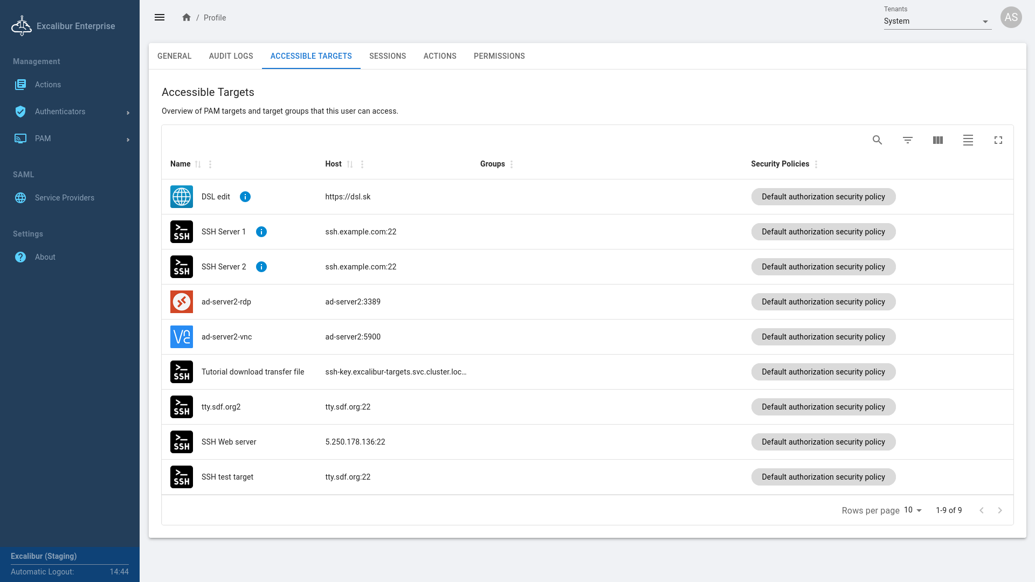
Task: Click the AS user avatar button
Action: (x=1011, y=17)
